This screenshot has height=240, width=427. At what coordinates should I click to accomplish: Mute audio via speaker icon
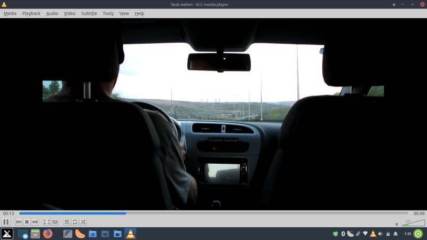click(397, 224)
